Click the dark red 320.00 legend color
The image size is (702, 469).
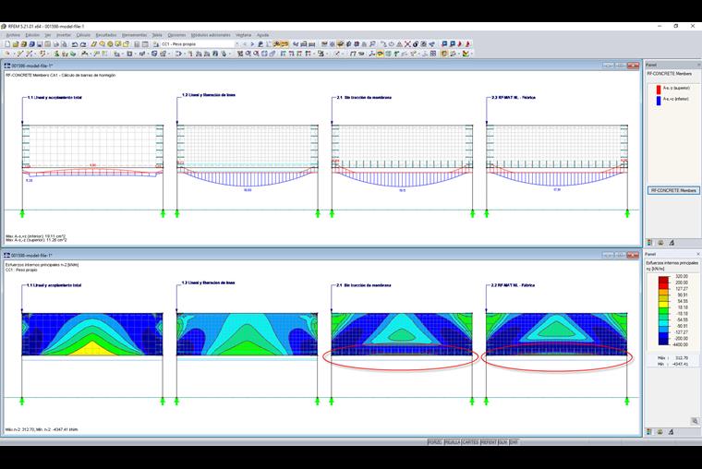(663, 279)
